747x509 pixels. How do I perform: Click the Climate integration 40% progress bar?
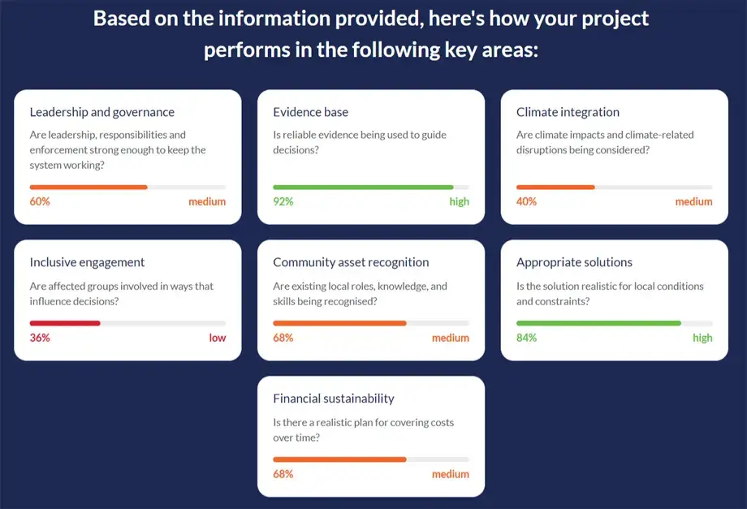615,188
